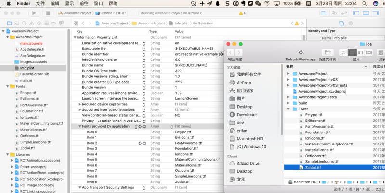
Task: Open the Debug navigator icon
Action: 46,23
